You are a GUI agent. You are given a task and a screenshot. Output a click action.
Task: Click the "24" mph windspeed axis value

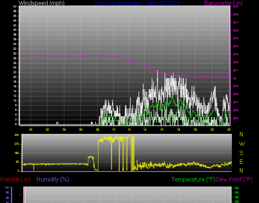coord(15,67)
